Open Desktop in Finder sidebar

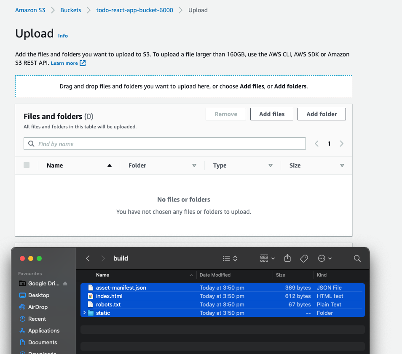click(35, 295)
